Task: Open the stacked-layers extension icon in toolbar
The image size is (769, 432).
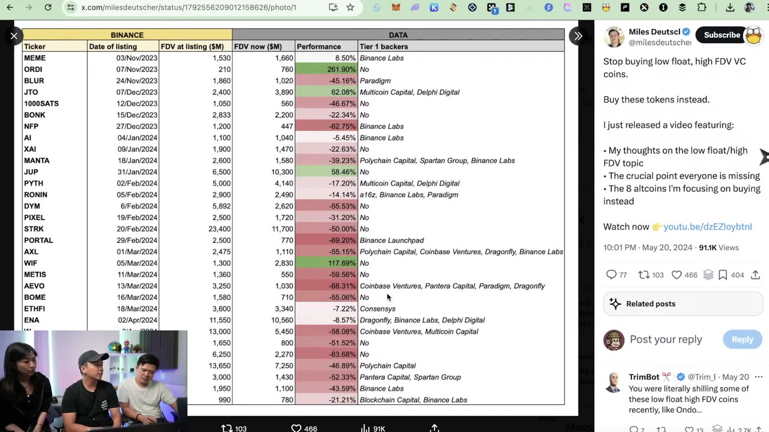Action: pyautogui.click(x=682, y=8)
